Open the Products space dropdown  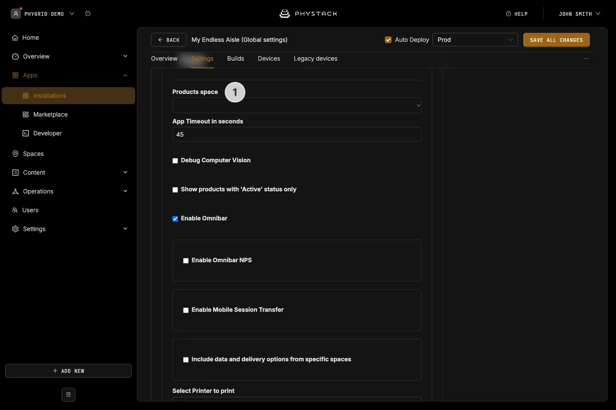tap(297, 105)
